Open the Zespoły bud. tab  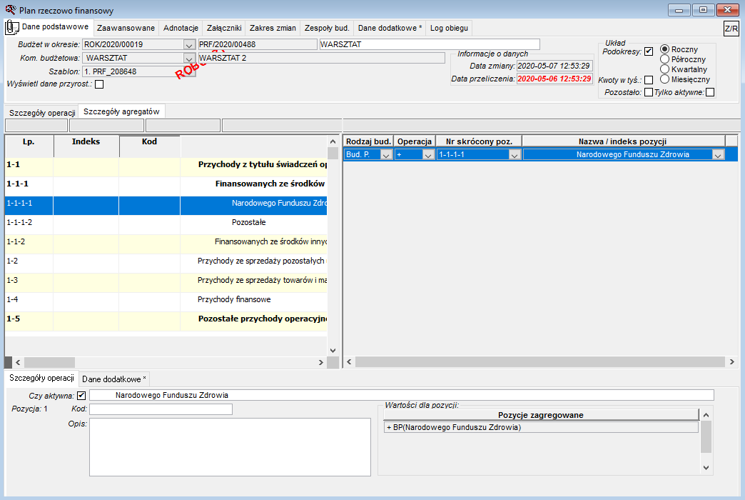(327, 28)
